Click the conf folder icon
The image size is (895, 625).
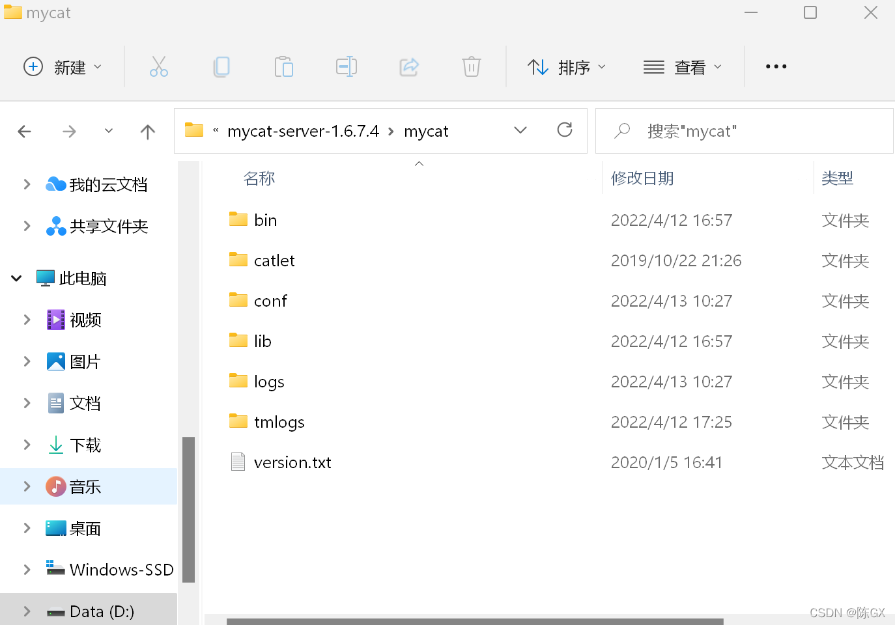[238, 300]
